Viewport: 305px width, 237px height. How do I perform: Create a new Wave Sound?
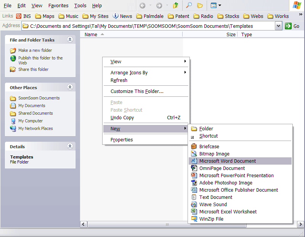(240, 204)
